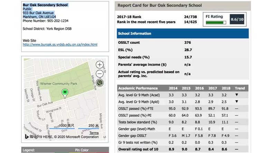Zoom in on the Bing map
This screenshot has width=272, height=153.
pos(100,65)
